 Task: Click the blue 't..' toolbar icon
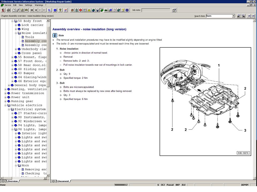click(x=50, y=10)
